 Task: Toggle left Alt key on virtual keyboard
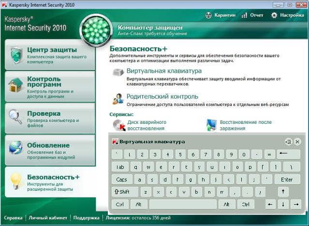pos(139,204)
